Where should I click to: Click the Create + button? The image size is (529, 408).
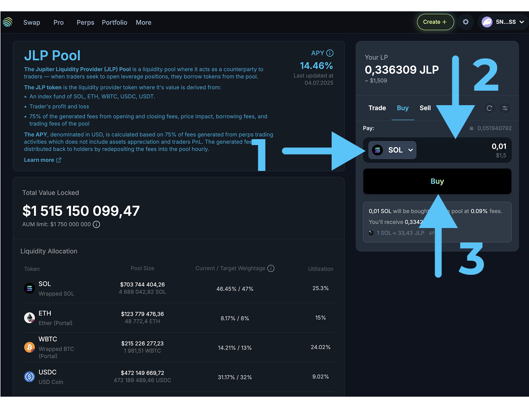[x=435, y=22]
